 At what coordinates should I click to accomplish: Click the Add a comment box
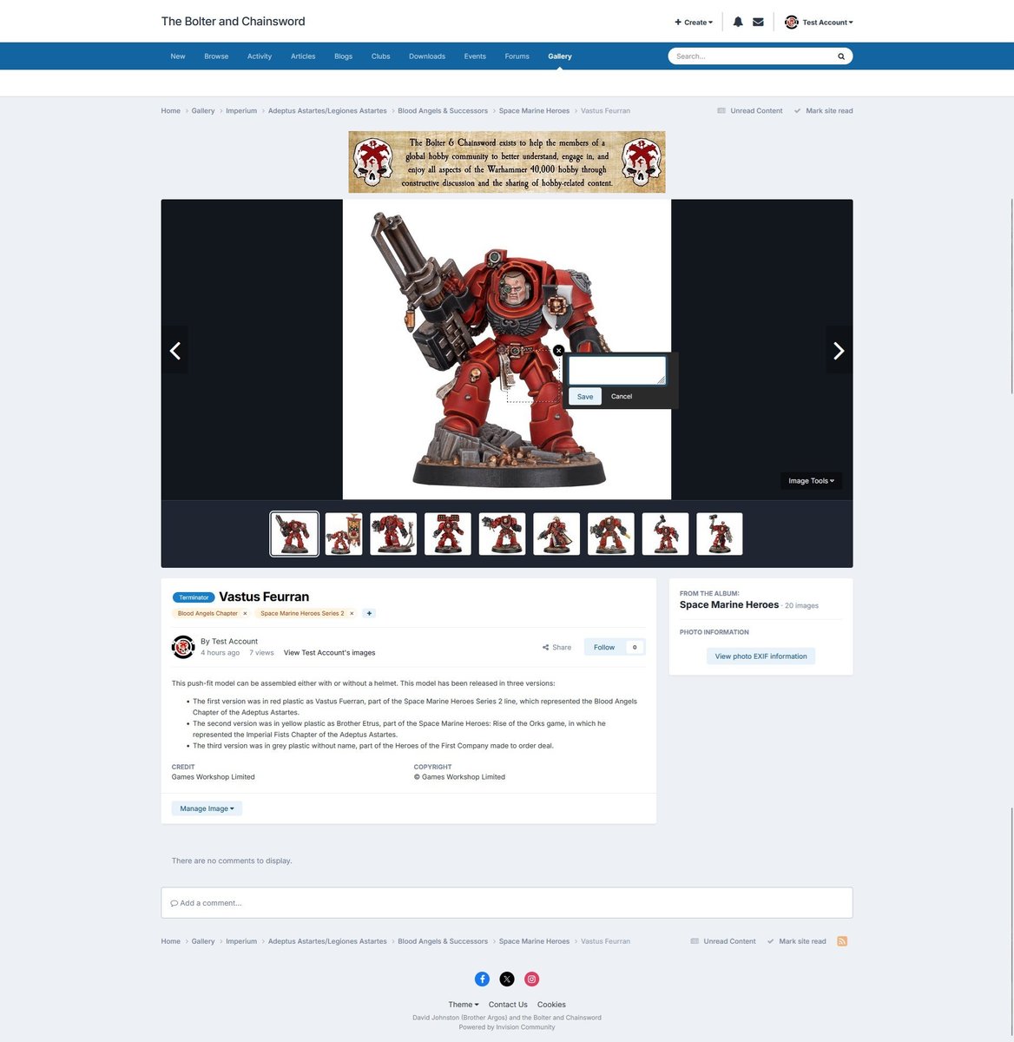tap(507, 903)
